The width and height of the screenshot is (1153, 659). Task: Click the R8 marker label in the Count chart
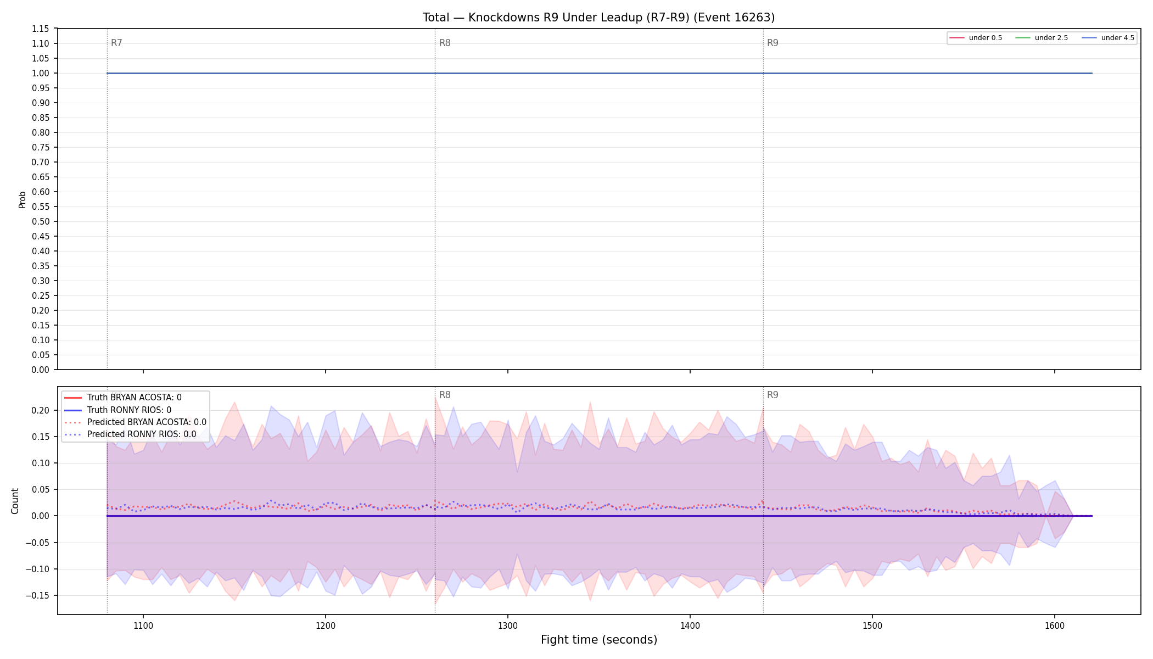click(x=445, y=395)
